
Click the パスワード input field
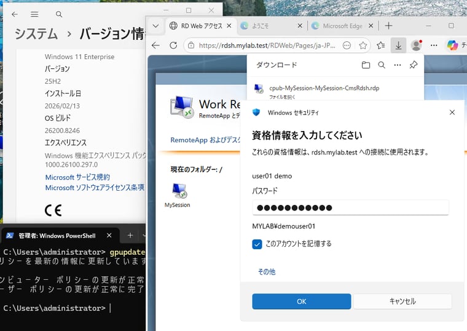pos(350,207)
